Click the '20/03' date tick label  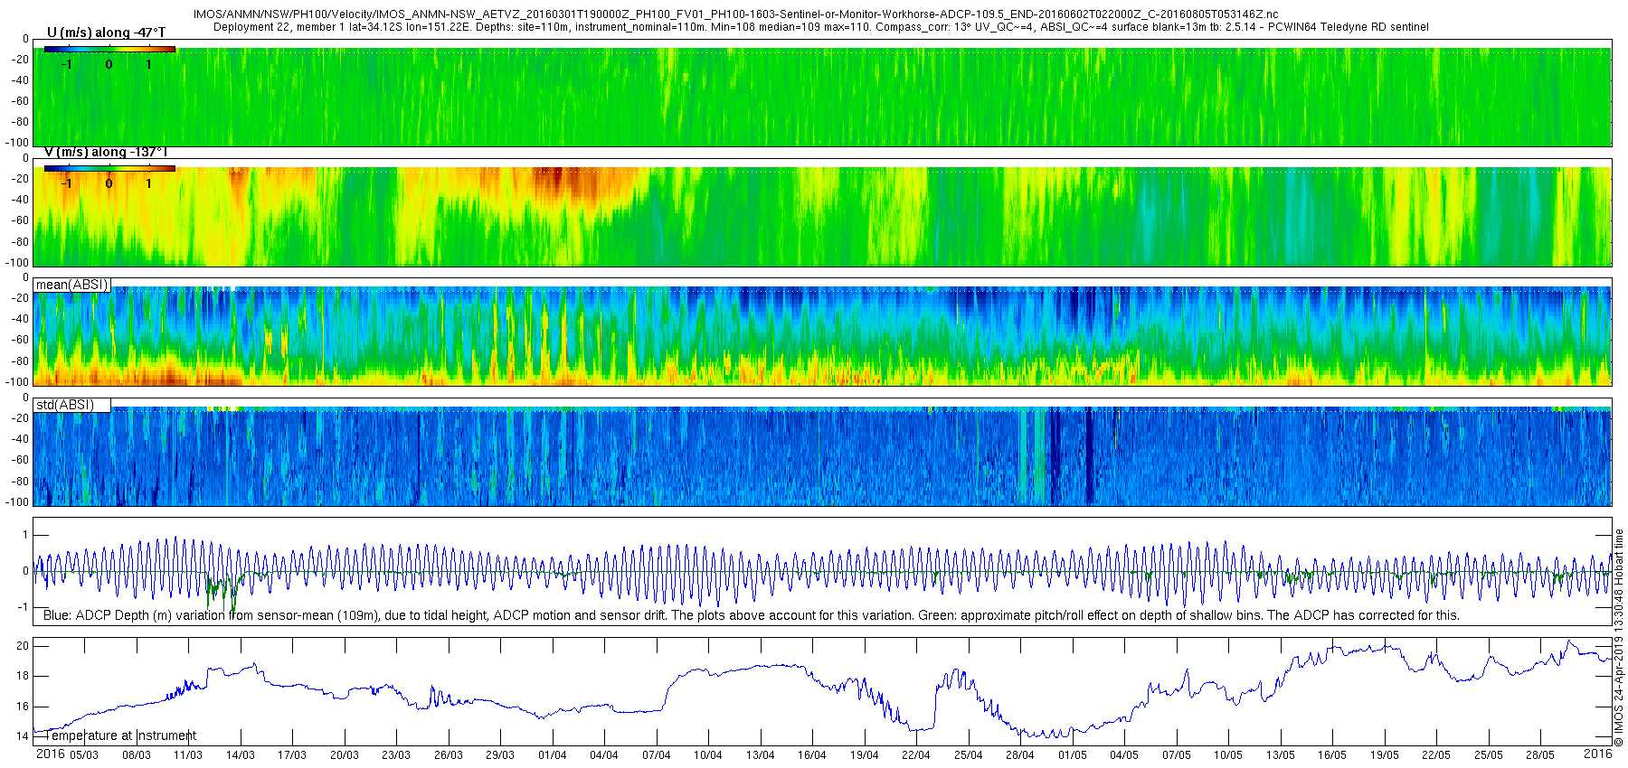[345, 755]
